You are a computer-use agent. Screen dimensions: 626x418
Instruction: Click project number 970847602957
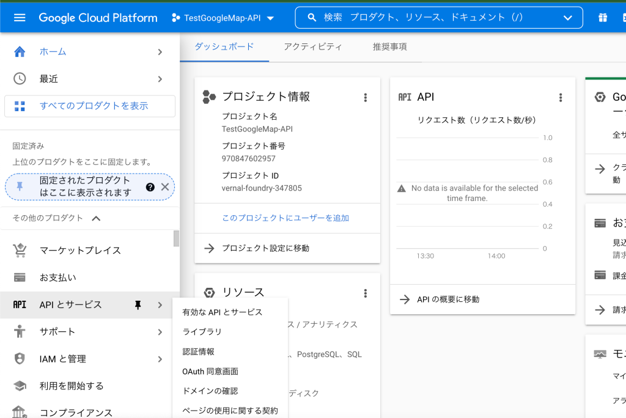pos(249,158)
